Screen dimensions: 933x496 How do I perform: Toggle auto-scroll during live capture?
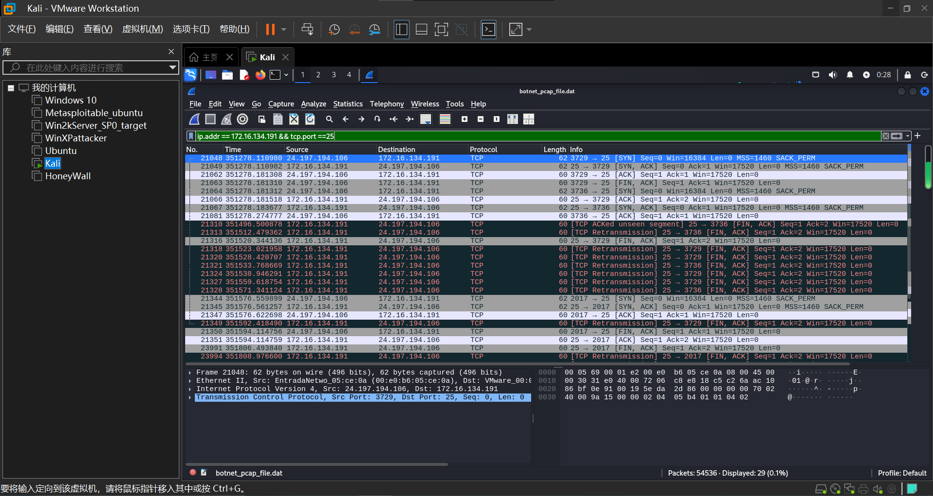pyautogui.click(x=426, y=119)
